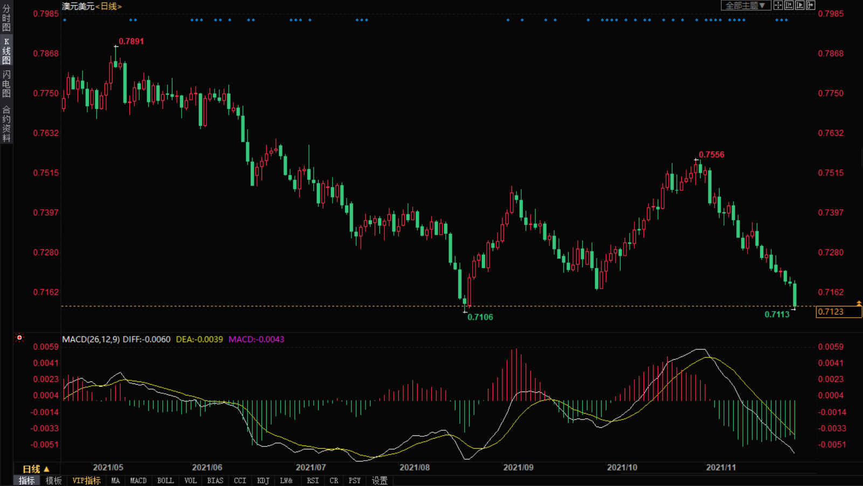863x486 pixels.
Task: Expand the 日线 period selector
Action: [36, 469]
